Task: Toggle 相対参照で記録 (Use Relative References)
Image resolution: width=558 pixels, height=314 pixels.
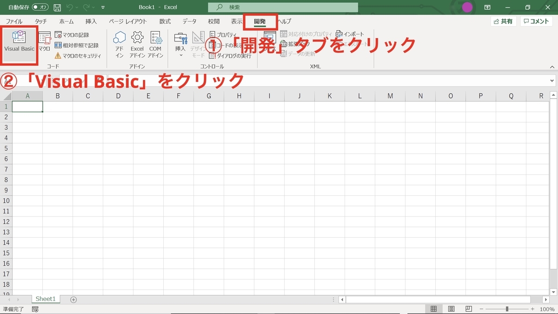Action: (77, 45)
